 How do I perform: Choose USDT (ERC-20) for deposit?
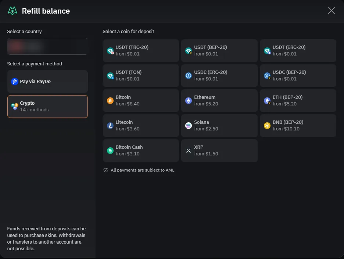[x=298, y=51]
